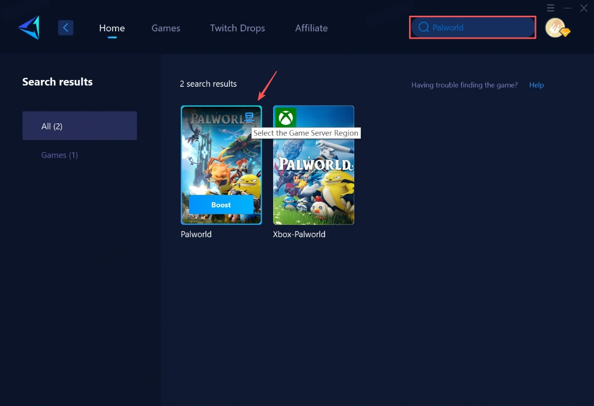Screen dimensions: 594x406
Task: Filter results by All (2)
Action: pyautogui.click(x=52, y=126)
